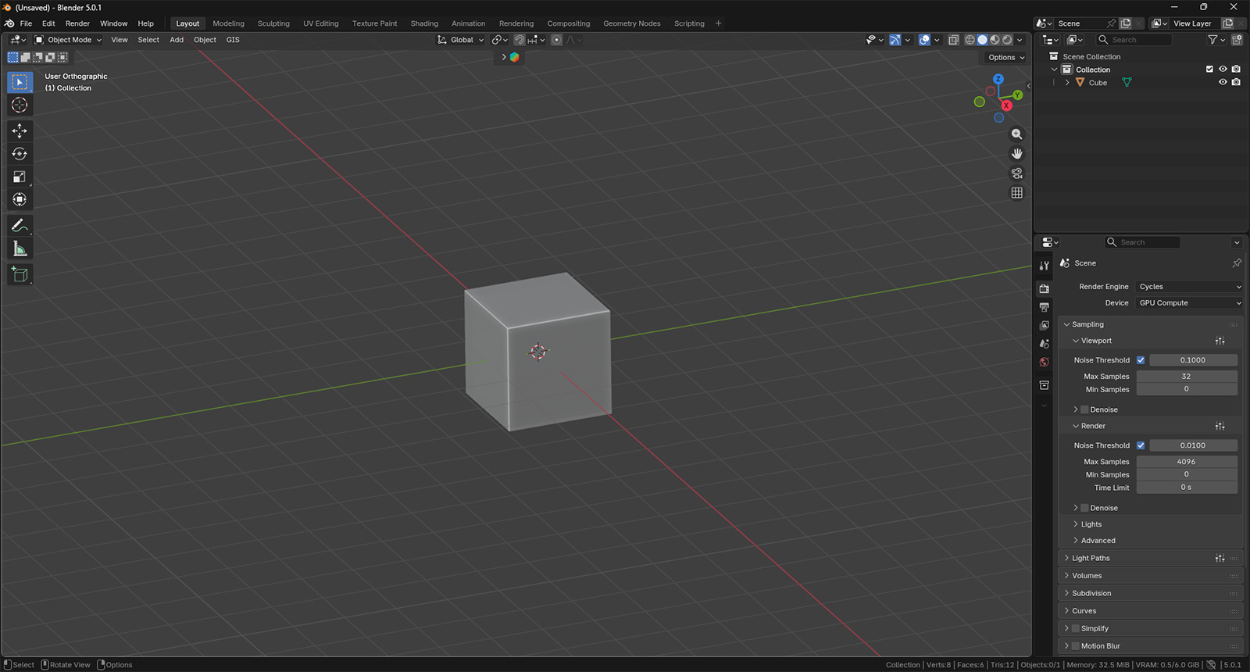Toggle camera view in viewport

[1016, 173]
